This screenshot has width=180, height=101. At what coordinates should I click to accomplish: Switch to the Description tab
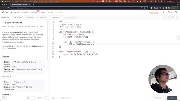point(6,17)
